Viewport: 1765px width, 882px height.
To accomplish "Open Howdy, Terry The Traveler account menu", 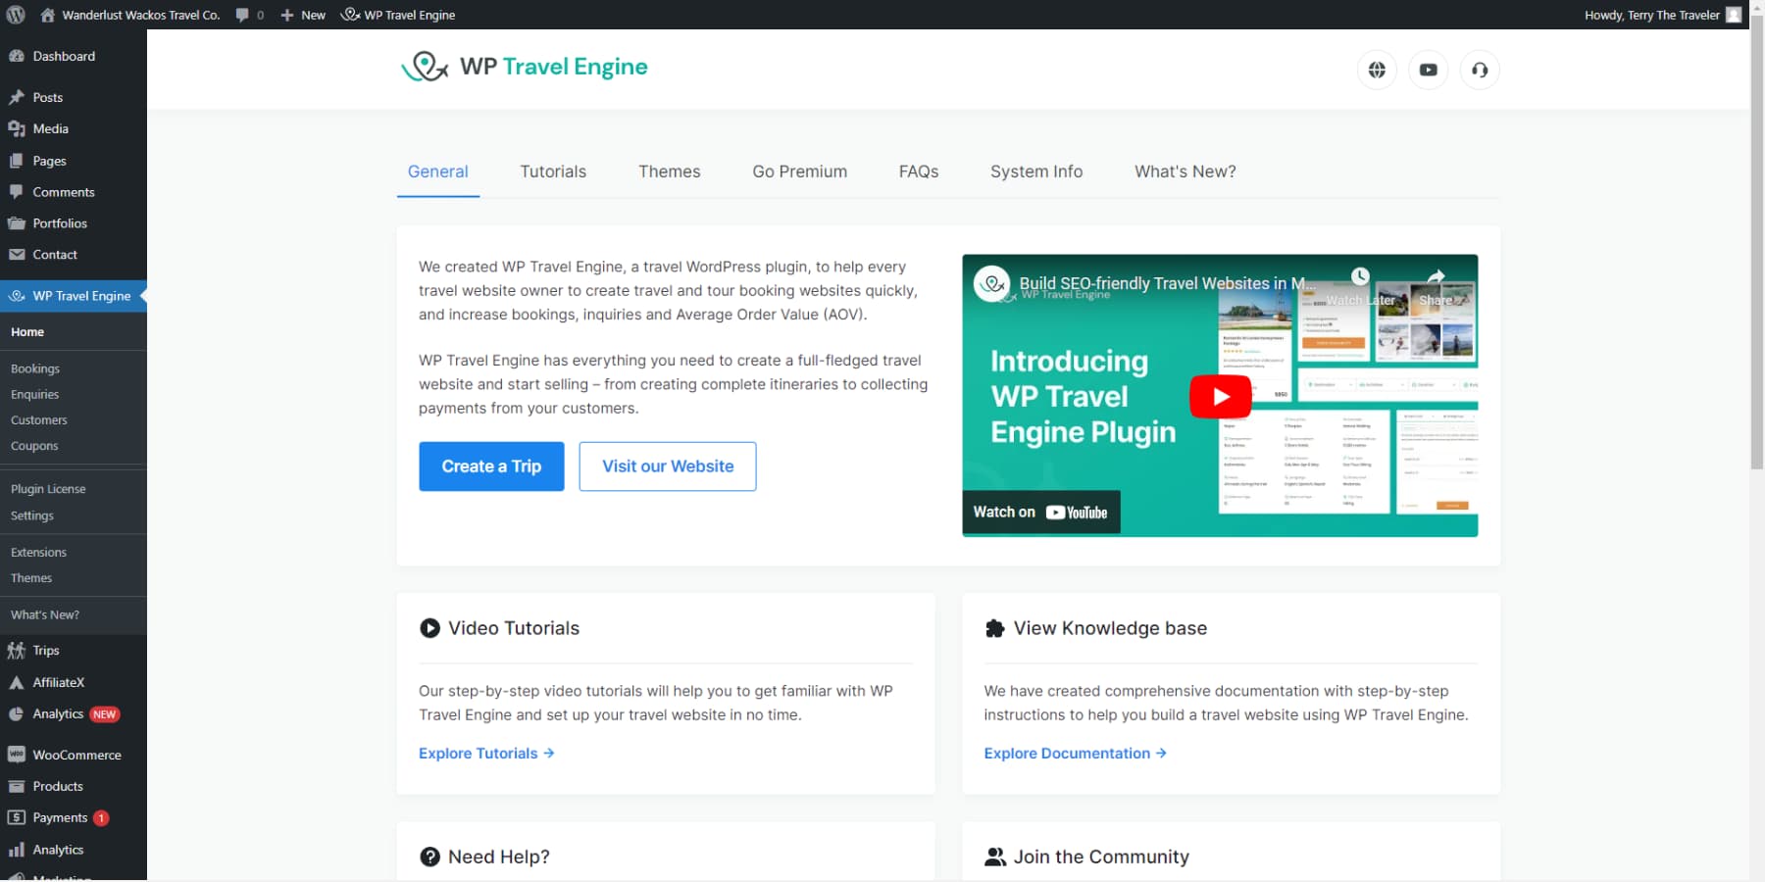I will click(x=1663, y=15).
